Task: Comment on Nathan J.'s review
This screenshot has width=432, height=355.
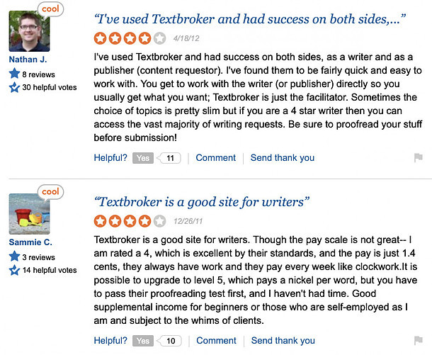Action: (x=215, y=157)
